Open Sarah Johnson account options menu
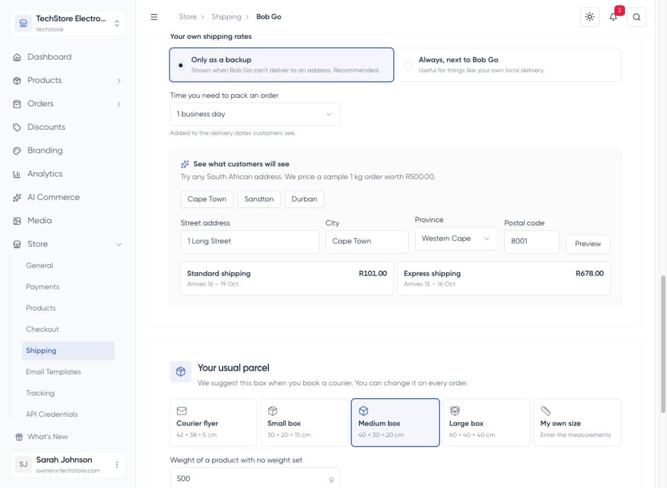The height and width of the screenshot is (488, 667). coord(117,464)
